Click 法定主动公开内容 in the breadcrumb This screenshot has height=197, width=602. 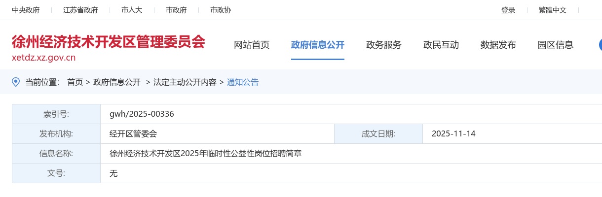[185, 82]
